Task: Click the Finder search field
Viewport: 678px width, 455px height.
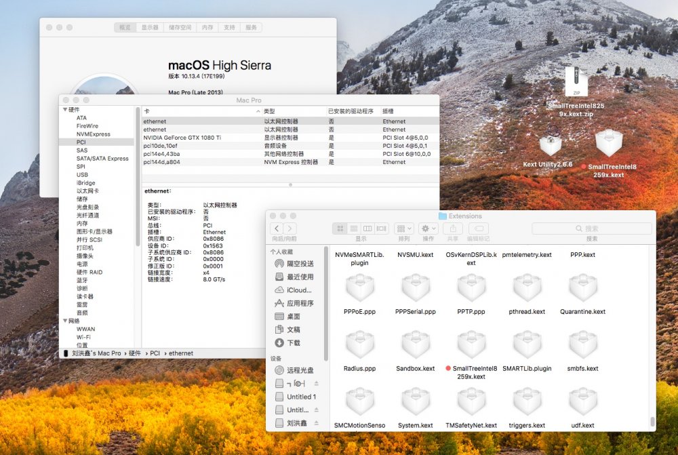Action: click(x=591, y=229)
